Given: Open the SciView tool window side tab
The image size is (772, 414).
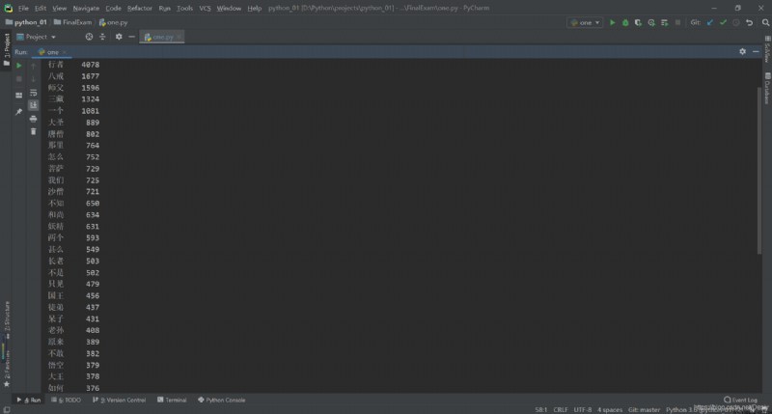Looking at the screenshot, I should tap(767, 49).
